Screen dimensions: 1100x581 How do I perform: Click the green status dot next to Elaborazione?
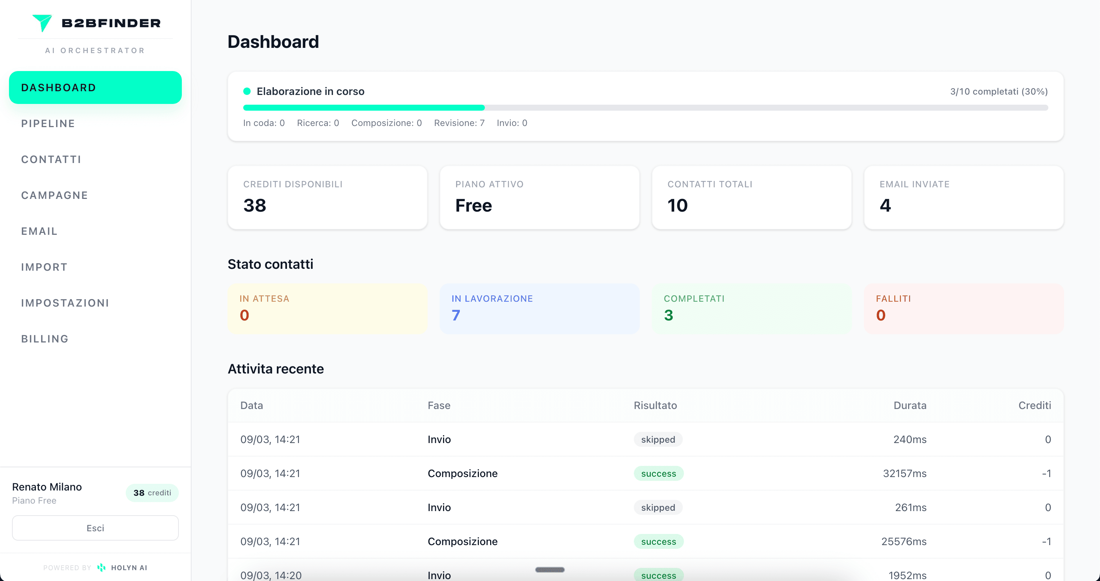[247, 91]
